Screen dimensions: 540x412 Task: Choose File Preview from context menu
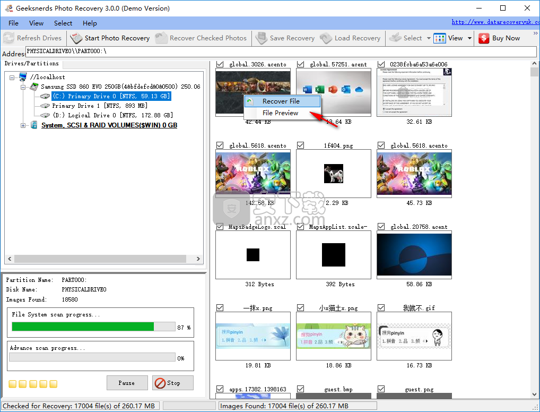[282, 113]
